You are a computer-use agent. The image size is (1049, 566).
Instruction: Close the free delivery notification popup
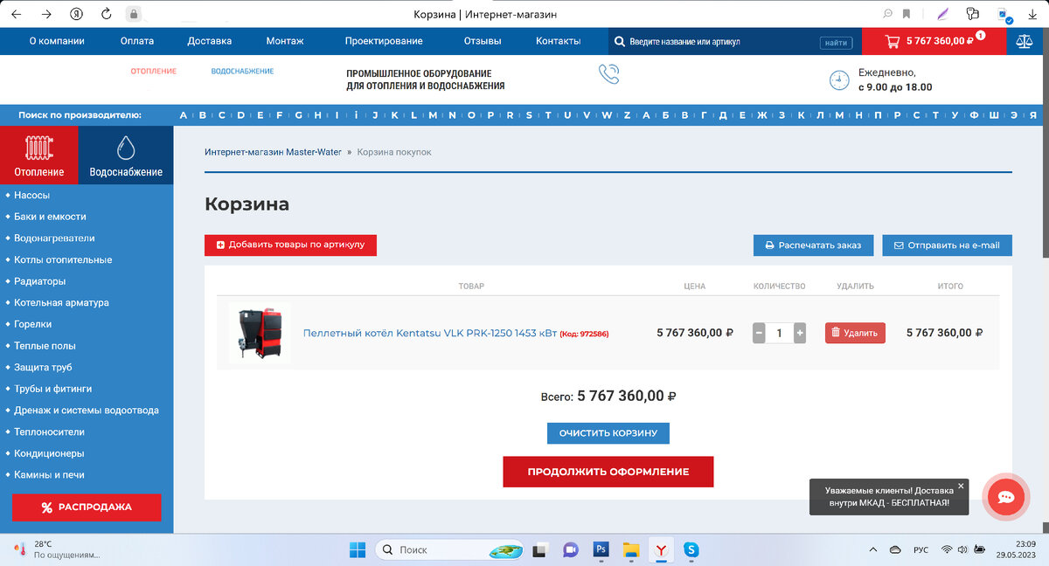961,486
